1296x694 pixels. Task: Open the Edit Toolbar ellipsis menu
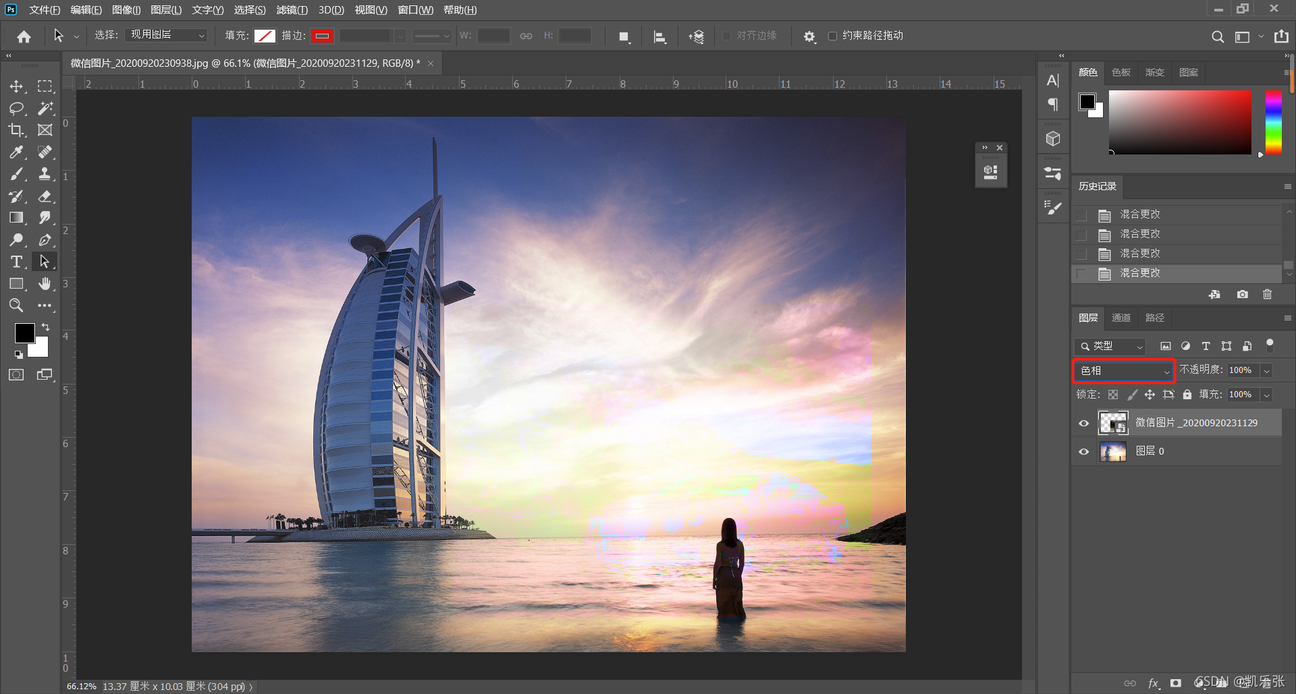coord(45,306)
